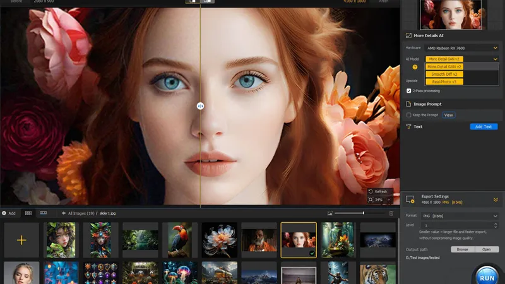The image size is (505, 284).
Task: Switch to filmstrip view icon
Action: pyautogui.click(x=43, y=213)
